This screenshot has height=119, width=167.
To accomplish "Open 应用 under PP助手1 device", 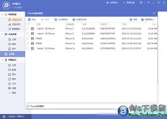I will click(x=12, y=65).
